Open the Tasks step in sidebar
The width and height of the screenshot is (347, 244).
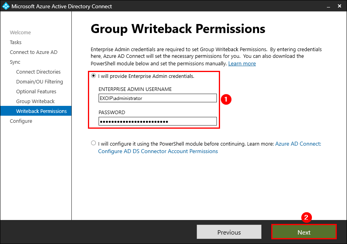coord(15,42)
